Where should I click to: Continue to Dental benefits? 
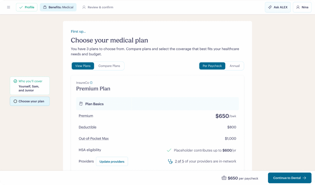click(x=289, y=178)
